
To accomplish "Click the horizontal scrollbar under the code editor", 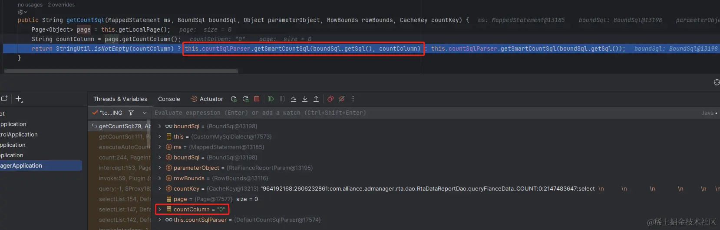I will click(x=121, y=71).
